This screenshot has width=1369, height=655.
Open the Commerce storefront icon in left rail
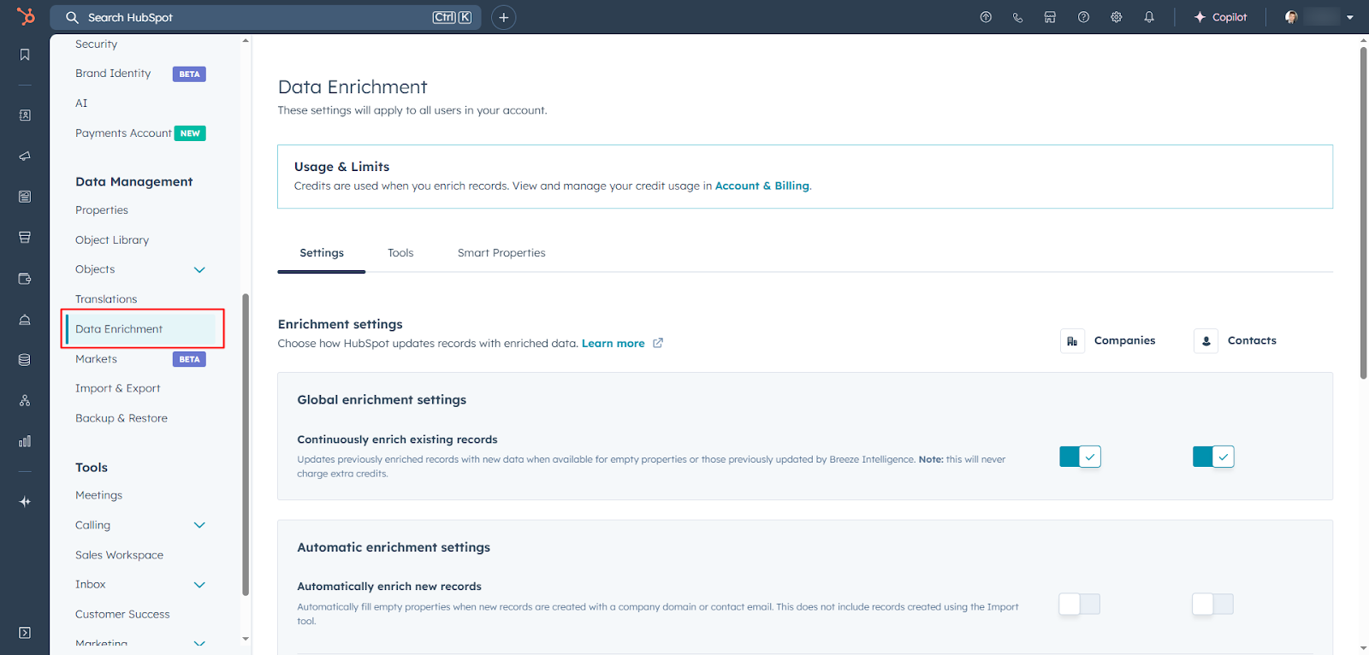pos(25,238)
